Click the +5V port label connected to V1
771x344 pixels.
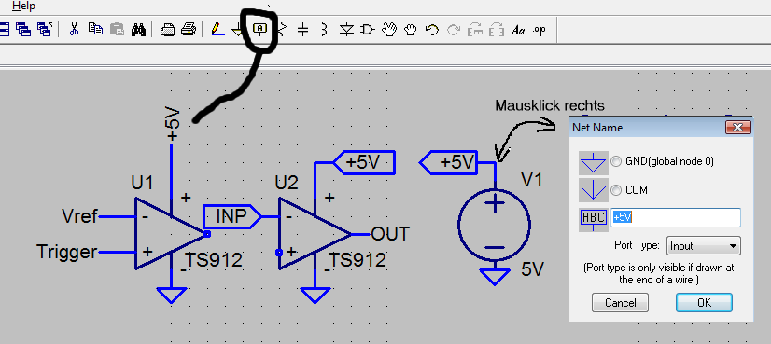click(448, 162)
